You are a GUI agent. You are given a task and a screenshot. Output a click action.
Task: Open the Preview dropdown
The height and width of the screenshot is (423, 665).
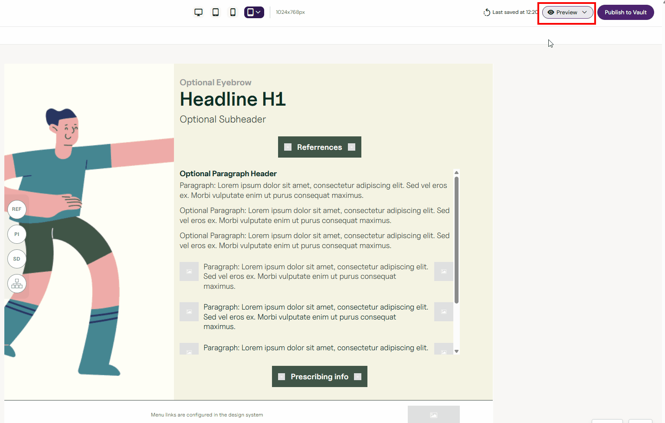[567, 13]
